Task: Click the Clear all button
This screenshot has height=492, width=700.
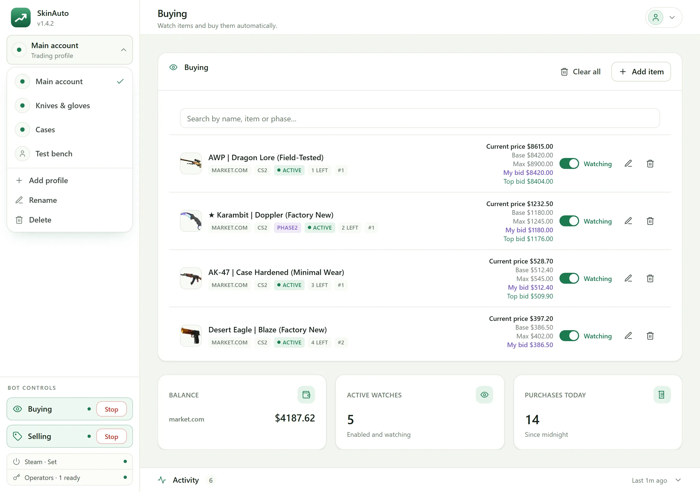Action: tap(581, 72)
